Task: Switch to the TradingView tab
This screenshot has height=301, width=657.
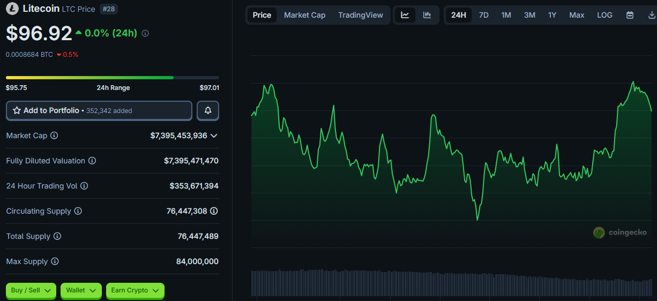Action: 361,15
